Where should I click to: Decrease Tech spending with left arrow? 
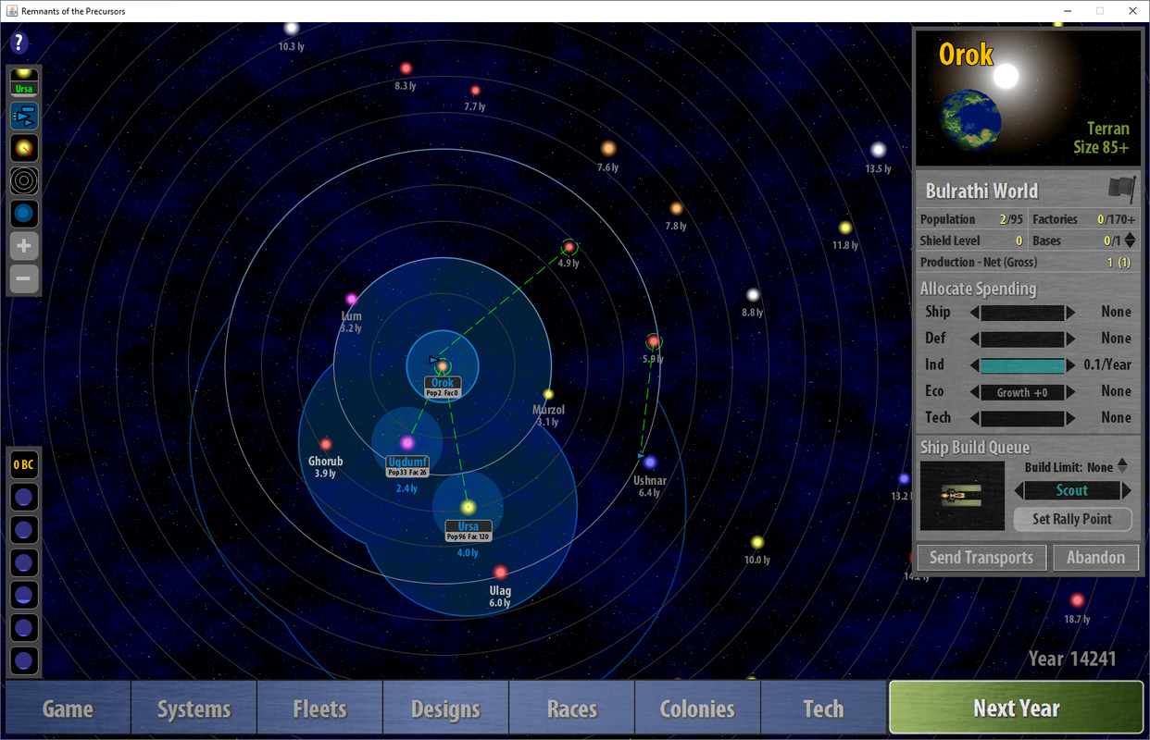974,418
